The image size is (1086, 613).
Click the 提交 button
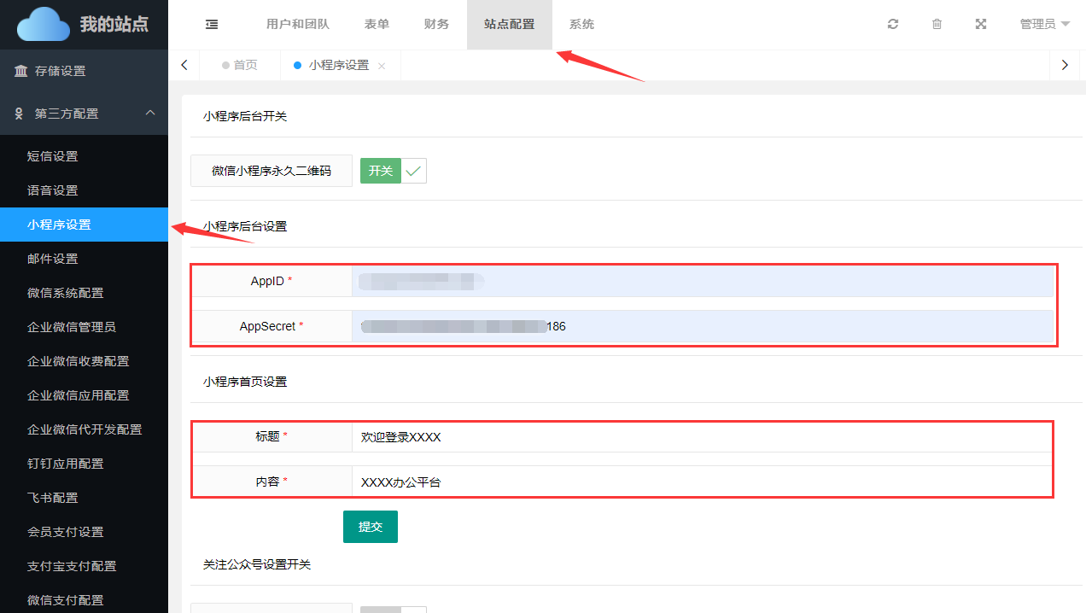click(370, 527)
